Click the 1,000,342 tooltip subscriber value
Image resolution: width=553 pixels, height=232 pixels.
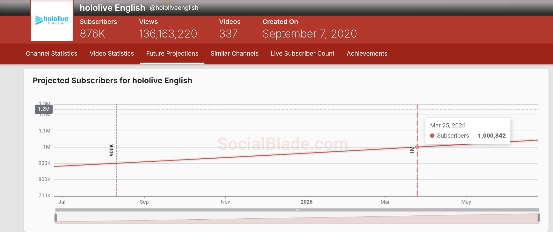click(492, 136)
